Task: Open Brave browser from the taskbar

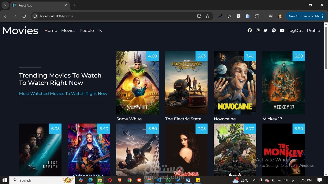Action: click(x=120, y=180)
